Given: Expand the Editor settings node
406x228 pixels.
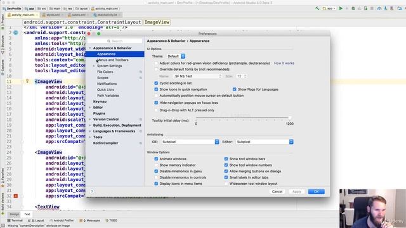Looking at the screenshot, I should click(x=90, y=108).
